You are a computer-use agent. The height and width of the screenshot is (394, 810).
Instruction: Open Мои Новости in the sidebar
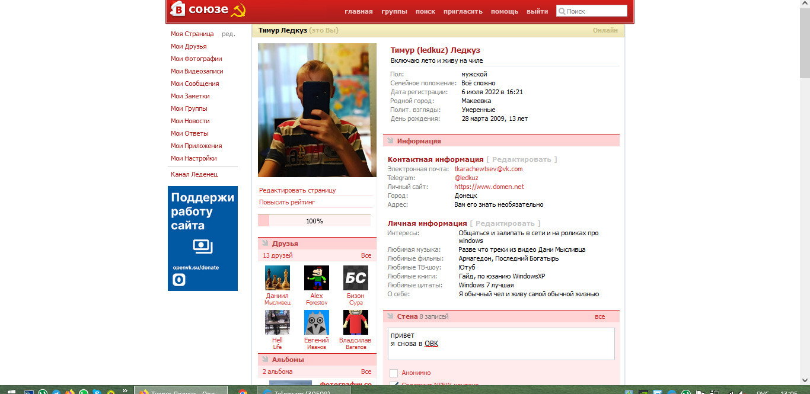point(190,121)
